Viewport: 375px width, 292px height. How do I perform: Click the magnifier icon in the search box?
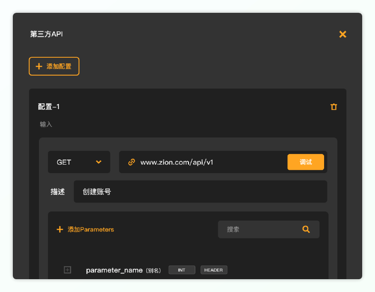pos(306,229)
